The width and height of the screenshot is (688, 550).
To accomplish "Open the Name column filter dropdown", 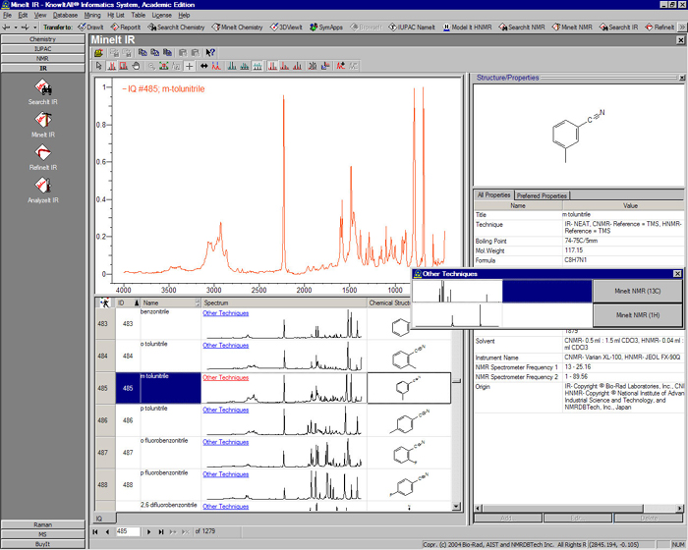I will coord(198,302).
